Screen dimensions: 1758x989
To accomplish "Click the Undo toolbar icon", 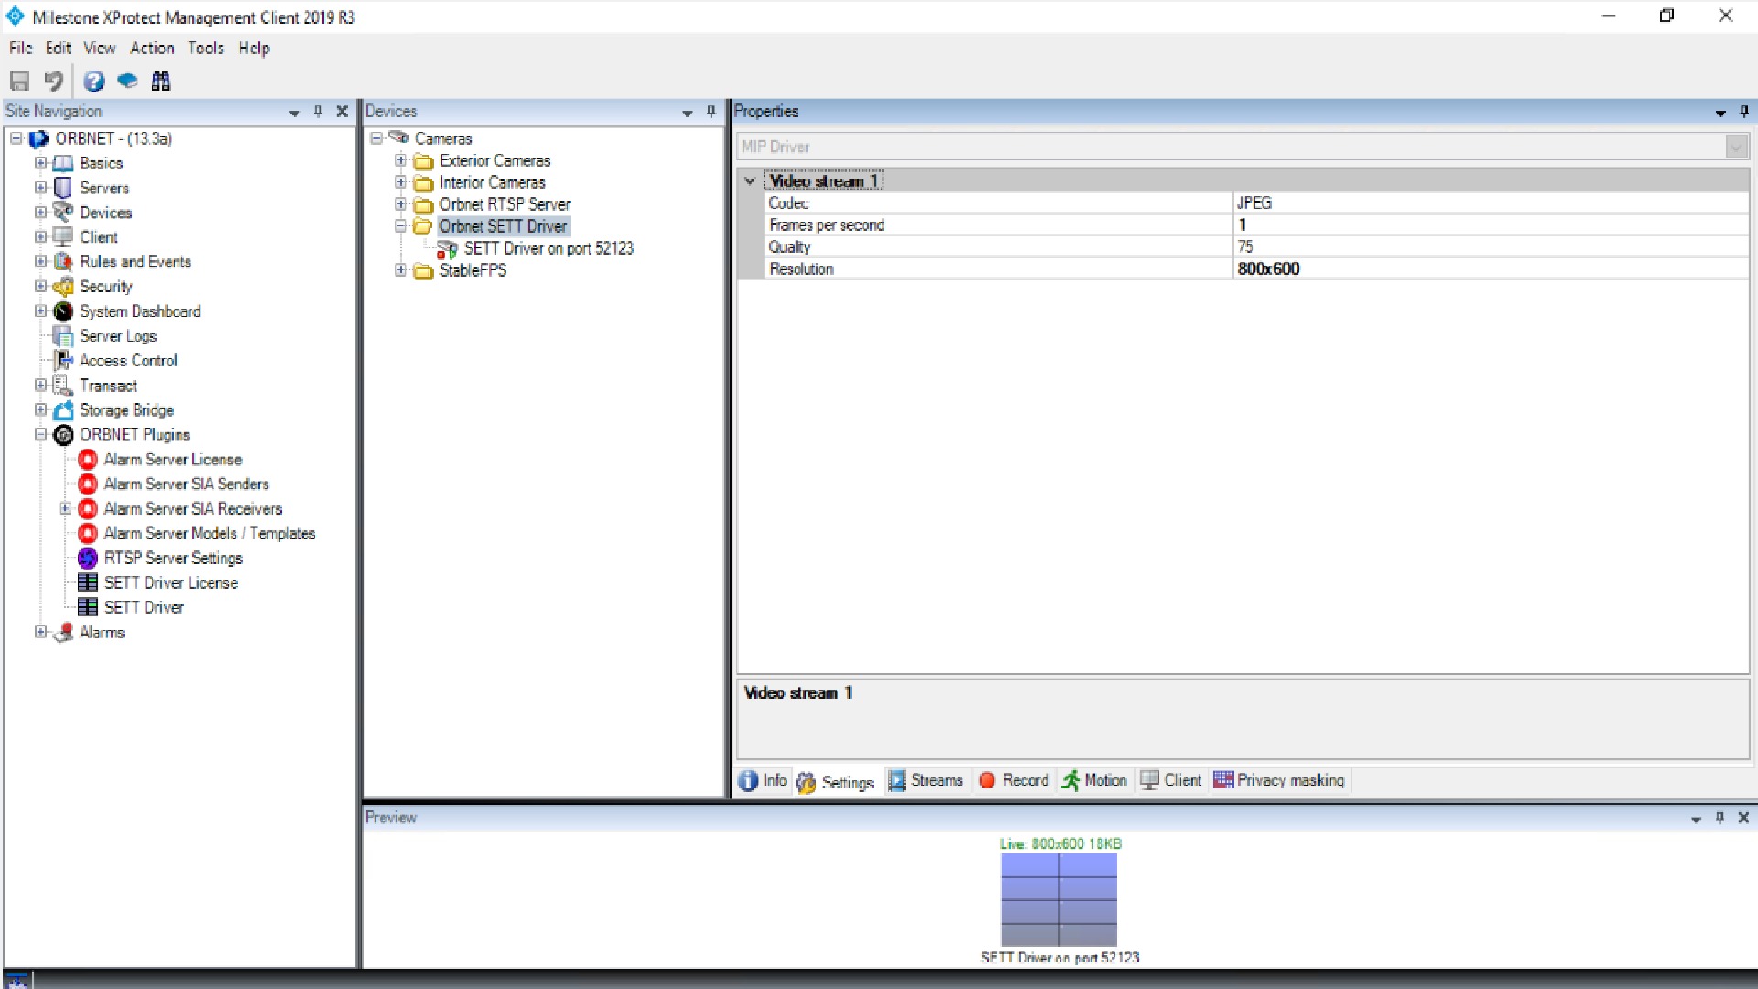I will [54, 82].
